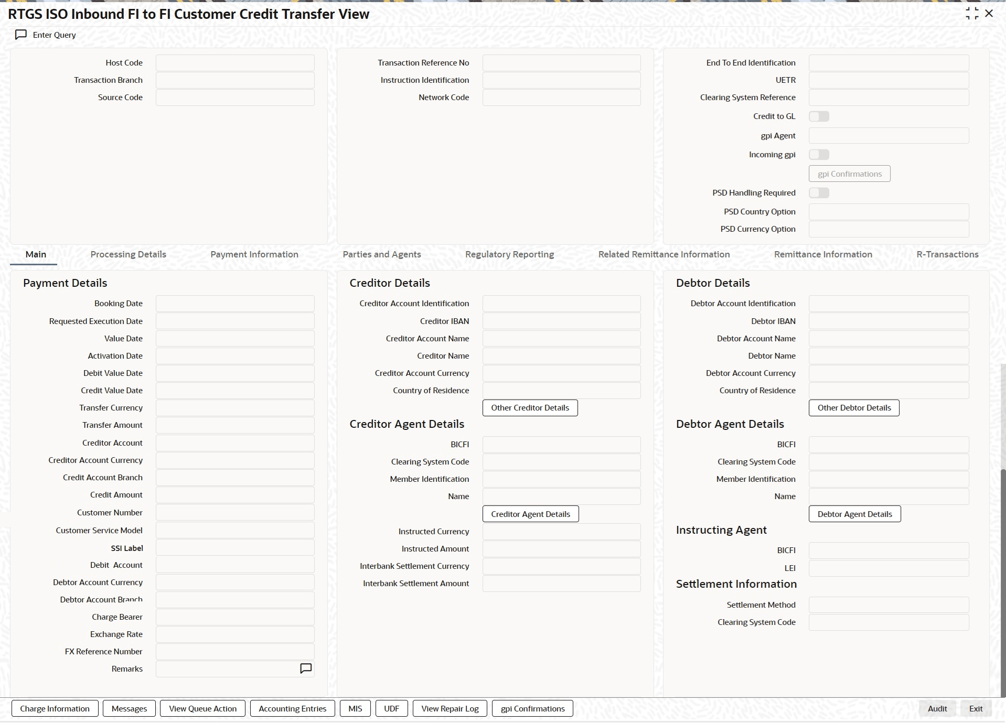The height and width of the screenshot is (723, 1006).
Task: Click the Remarks field
Action: pos(235,669)
